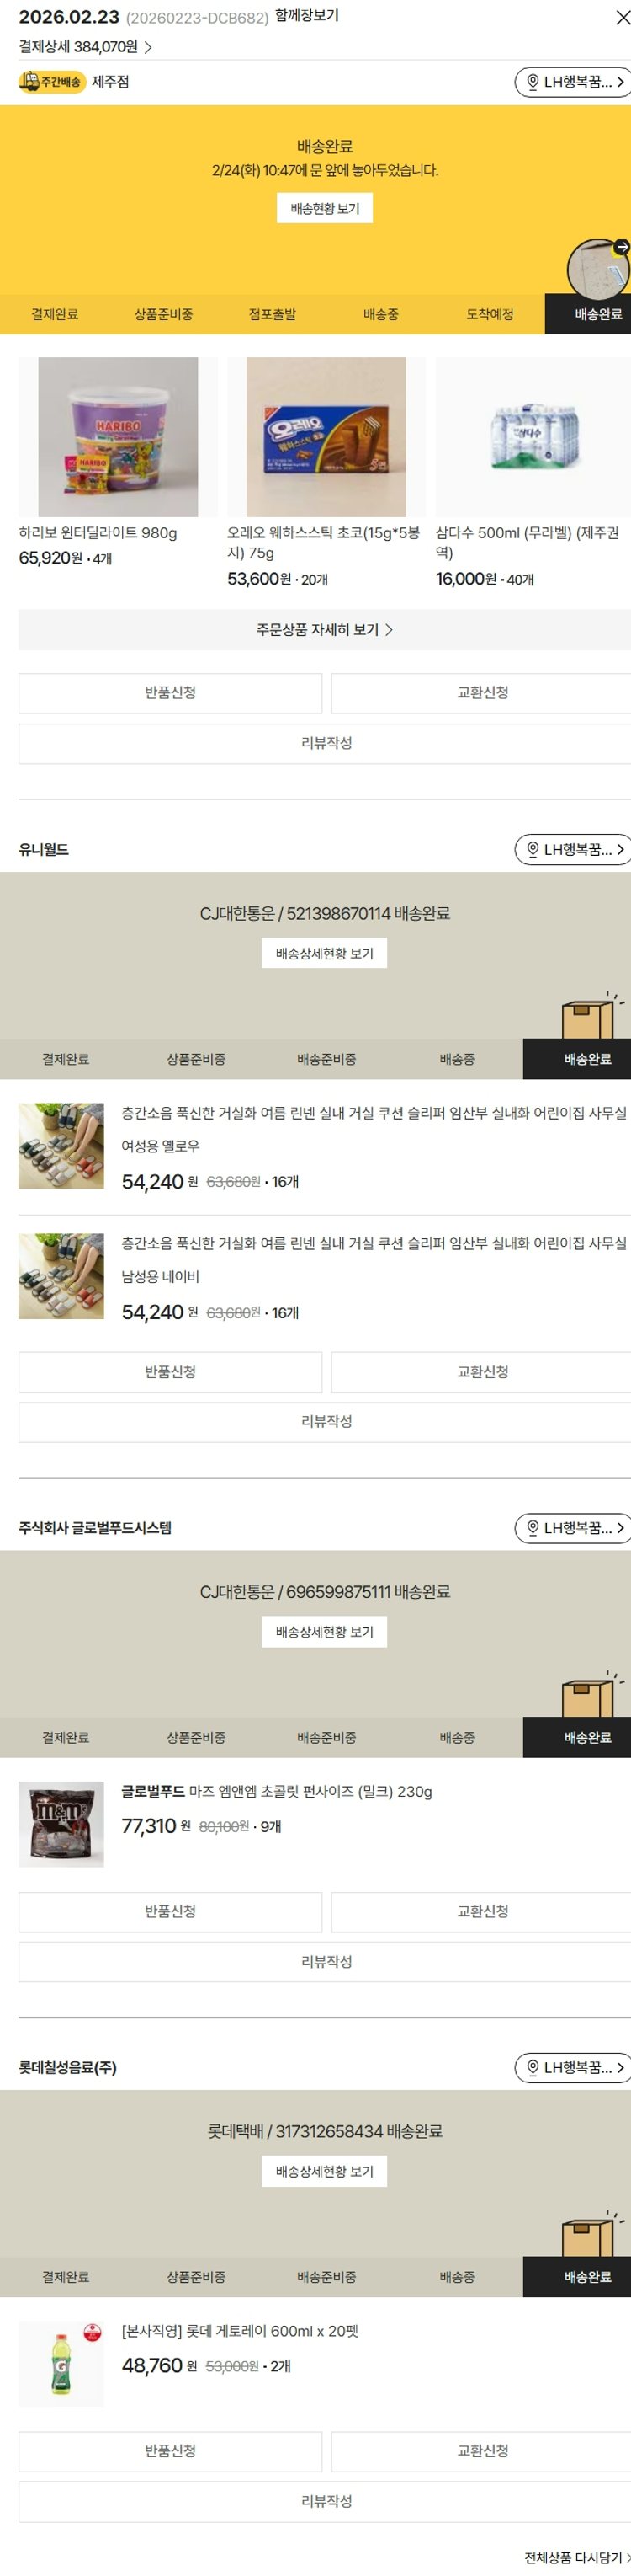Open LH행복꿈 address chip in 유니월드 section

point(572,849)
